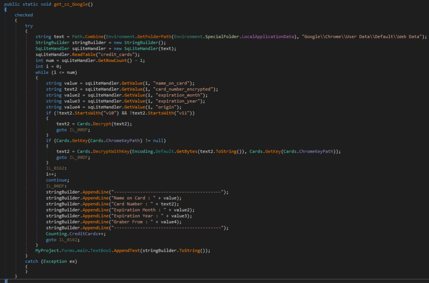The width and height of the screenshot is (429, 283).
Task: Click the 'IL_0162:' label line
Action: tap(56, 168)
